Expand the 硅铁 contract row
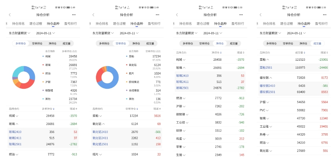Screen dimensions: 336x161 (210, 130)
